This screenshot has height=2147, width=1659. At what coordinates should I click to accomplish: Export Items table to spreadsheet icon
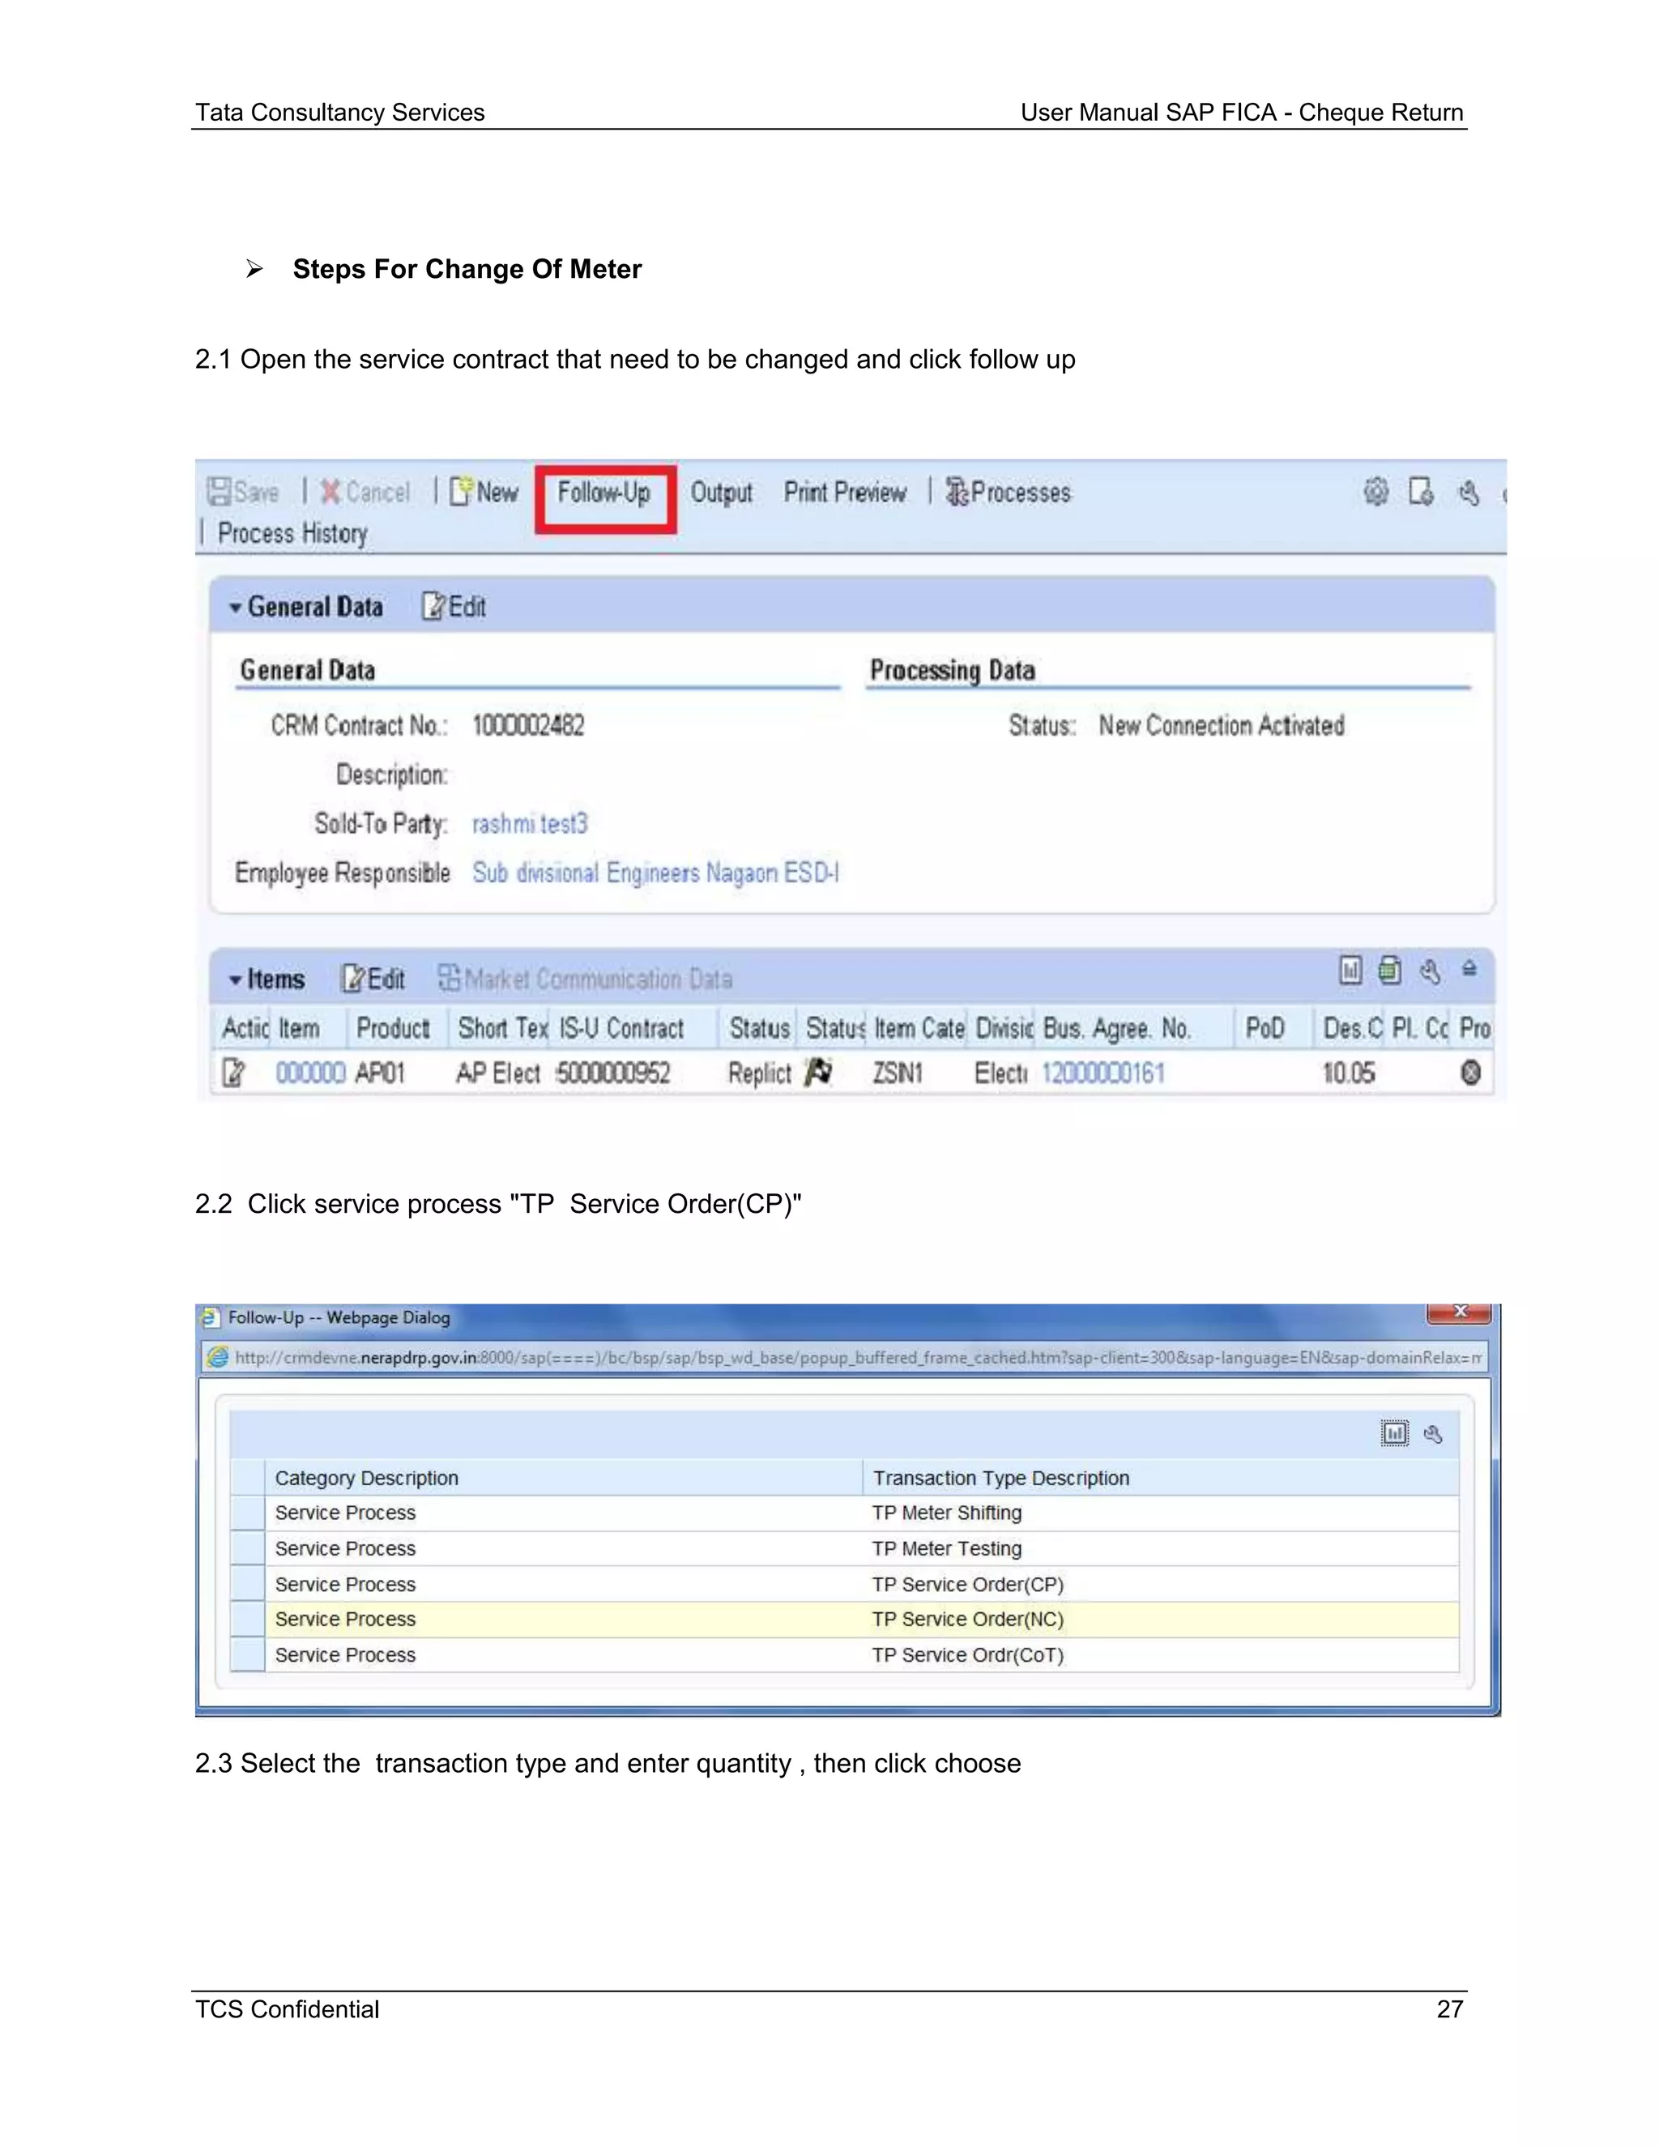click(1390, 971)
